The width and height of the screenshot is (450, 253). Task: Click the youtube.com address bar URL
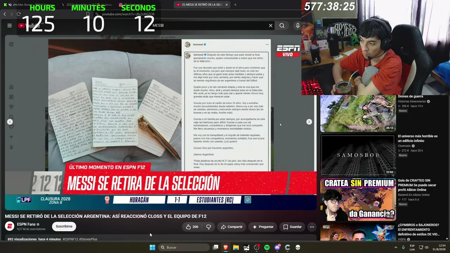(128, 14)
